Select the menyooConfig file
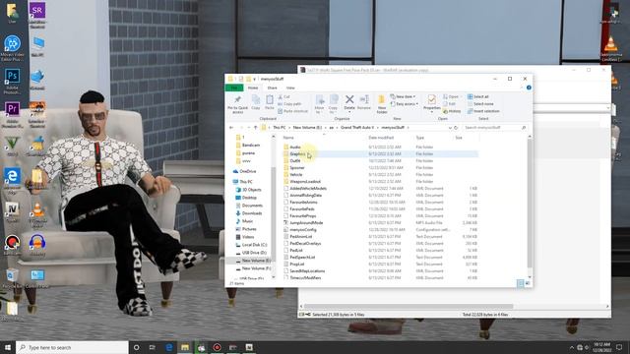 [x=303, y=229]
